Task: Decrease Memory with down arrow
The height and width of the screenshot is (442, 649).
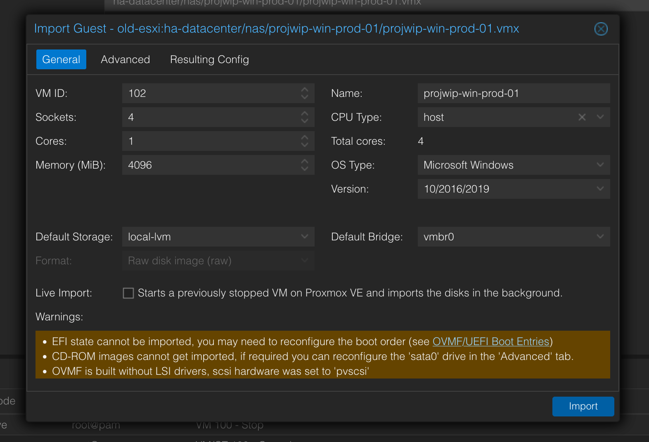Action: 305,169
